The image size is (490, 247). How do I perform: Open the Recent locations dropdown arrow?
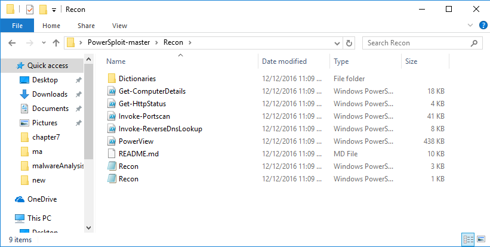[x=44, y=43]
